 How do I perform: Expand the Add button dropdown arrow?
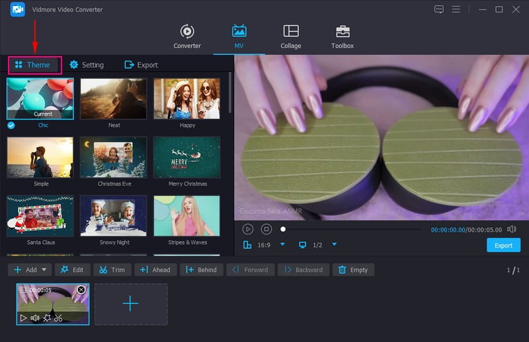(44, 269)
